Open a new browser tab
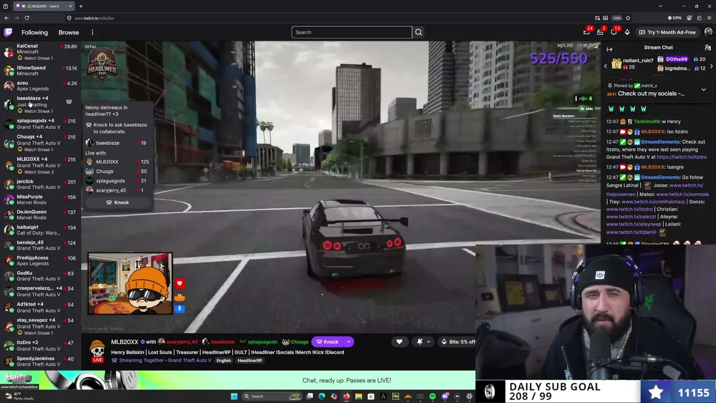The height and width of the screenshot is (403, 716). click(81, 6)
